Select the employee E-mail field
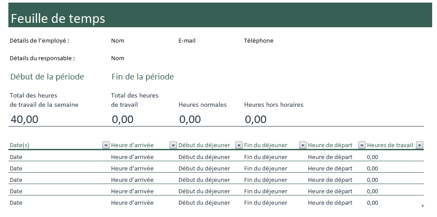 pos(187,40)
